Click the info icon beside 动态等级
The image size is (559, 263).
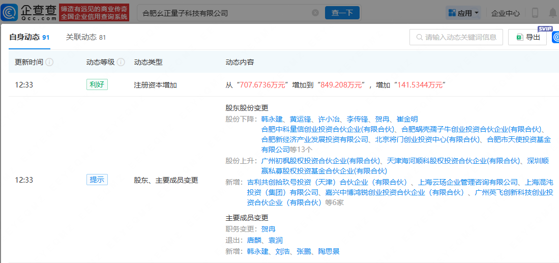pos(121,62)
